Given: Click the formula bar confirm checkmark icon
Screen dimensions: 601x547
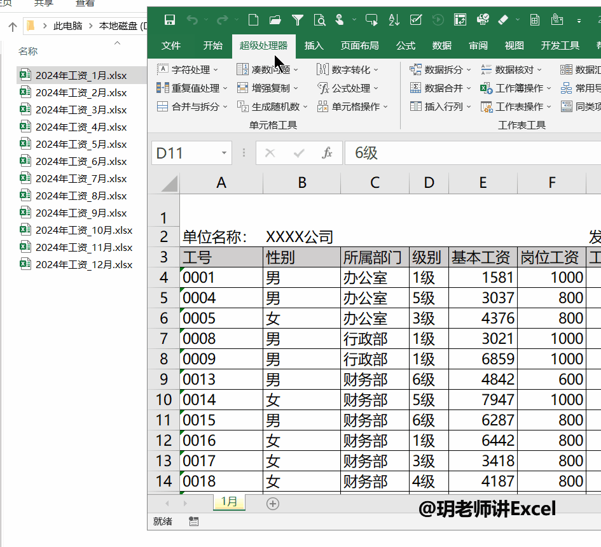Looking at the screenshot, I should coord(298,153).
